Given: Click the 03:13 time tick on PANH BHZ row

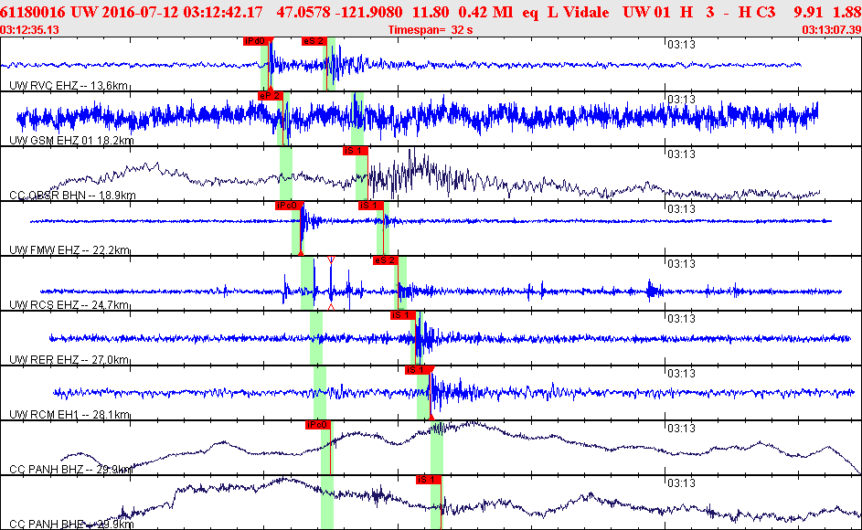Looking at the screenshot, I should click(681, 429).
